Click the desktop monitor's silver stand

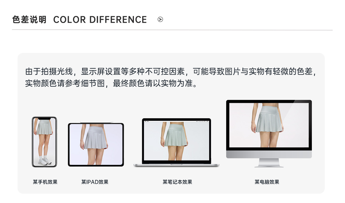click(x=269, y=163)
